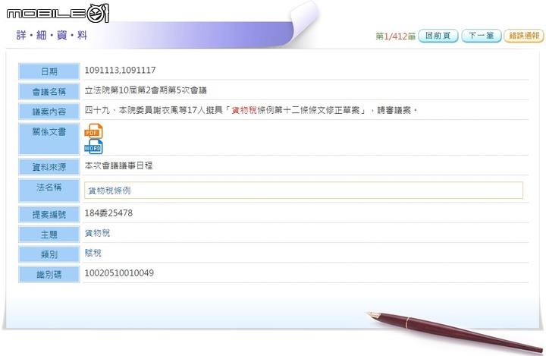Click the red highlighted 貨物稅 in bill content
Viewport: 546px width, 356px height.
point(244,110)
